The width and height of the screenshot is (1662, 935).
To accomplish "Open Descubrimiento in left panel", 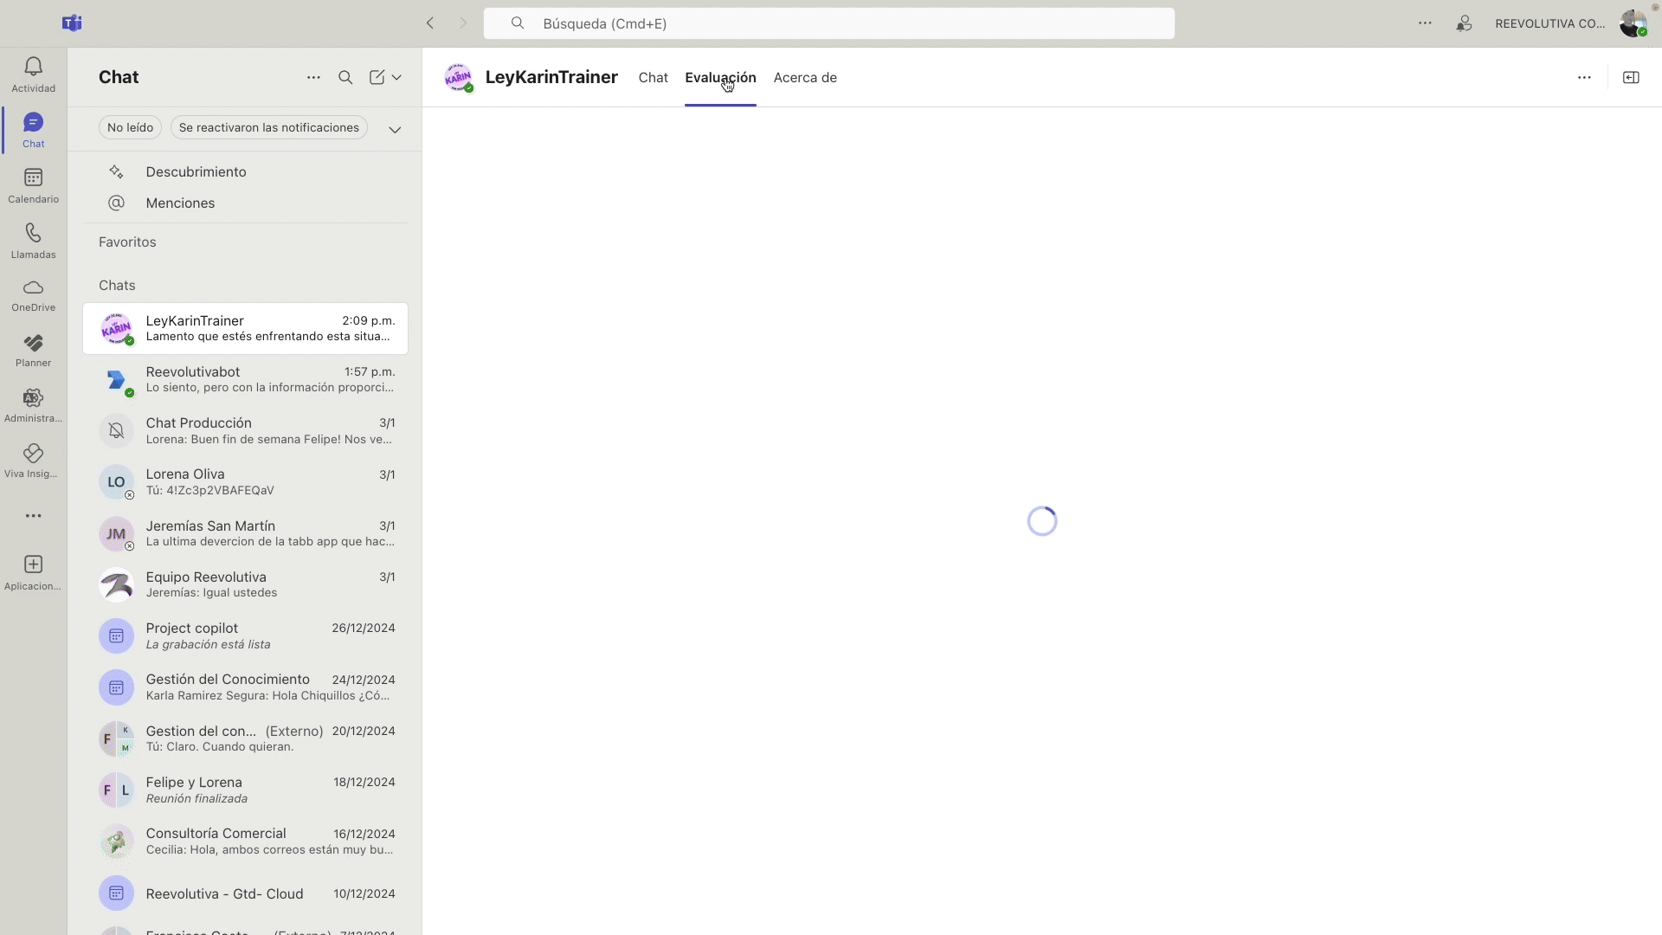I will (x=196, y=171).
